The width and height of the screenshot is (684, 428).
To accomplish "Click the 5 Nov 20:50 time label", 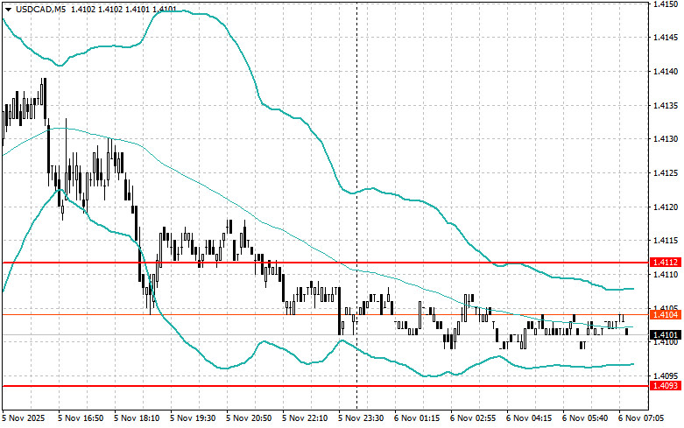I will click(x=249, y=418).
